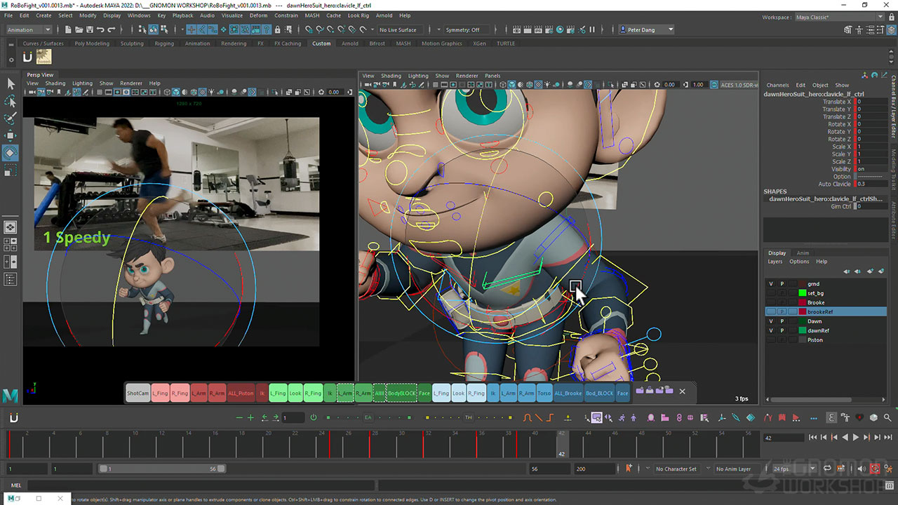Click the save scene icon

tap(89, 29)
